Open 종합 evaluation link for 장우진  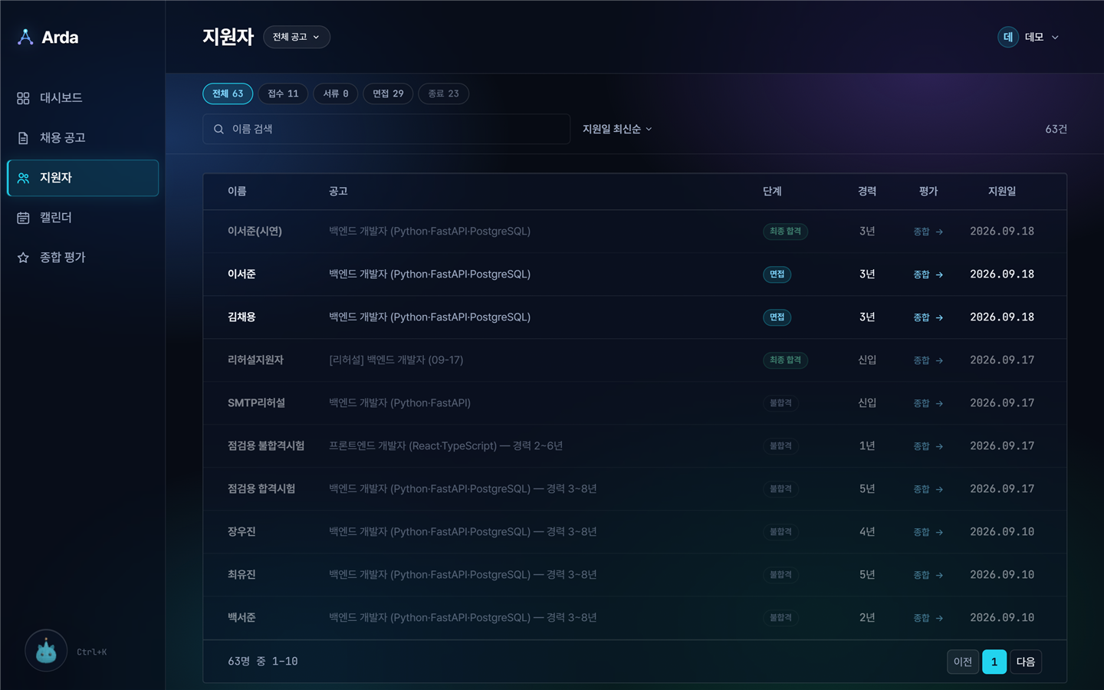pyautogui.click(x=928, y=532)
